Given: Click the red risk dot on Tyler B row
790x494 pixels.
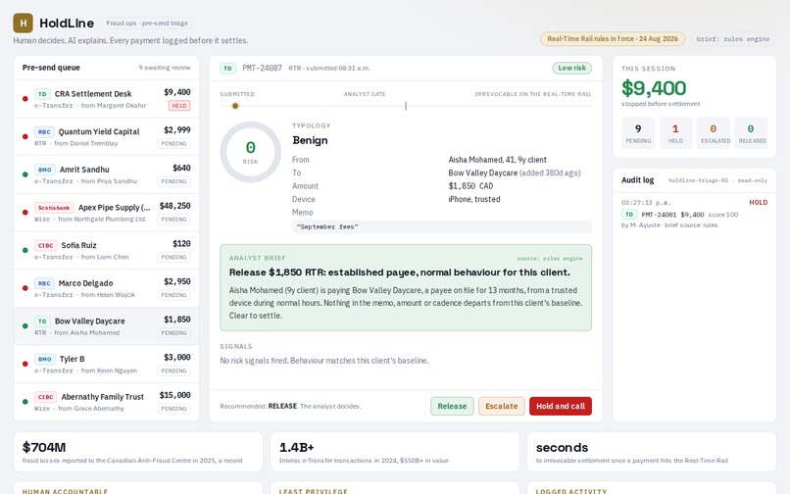Looking at the screenshot, I should coord(25,364).
